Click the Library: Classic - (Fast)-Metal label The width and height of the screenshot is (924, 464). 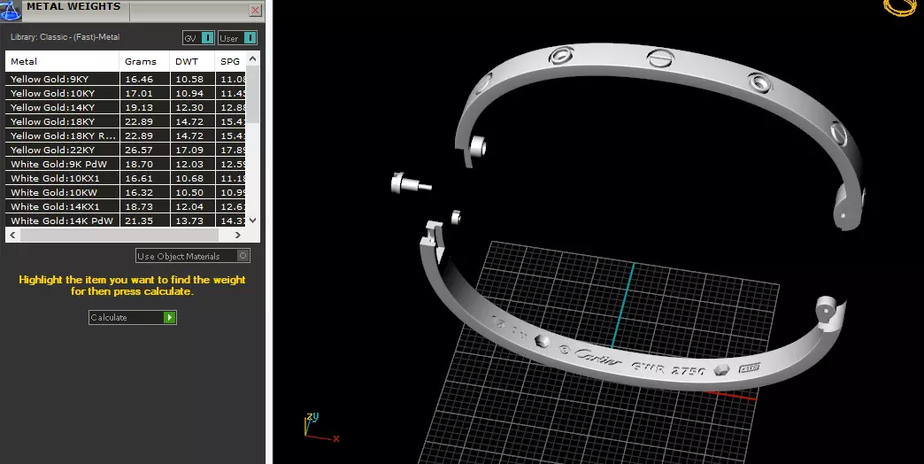click(65, 36)
